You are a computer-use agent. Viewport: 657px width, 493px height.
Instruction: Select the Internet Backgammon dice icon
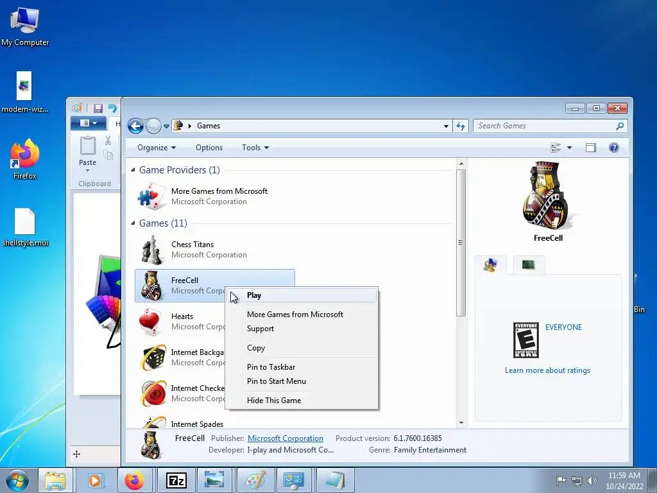pyautogui.click(x=153, y=358)
